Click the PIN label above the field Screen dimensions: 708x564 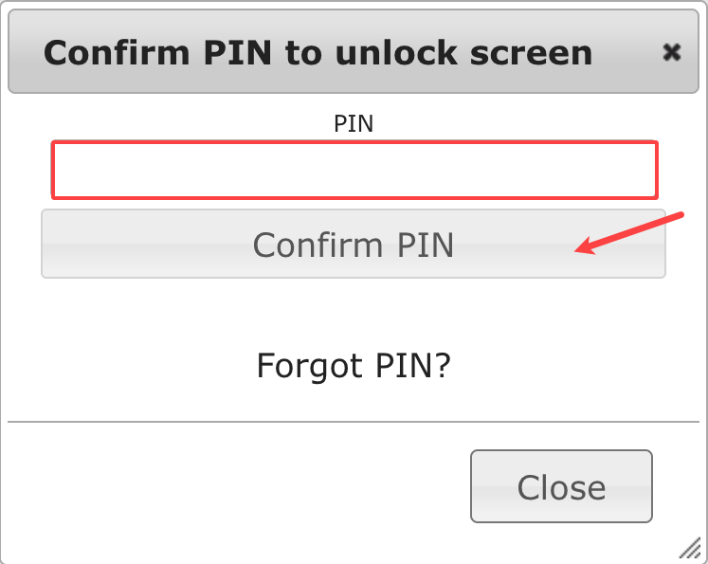[354, 124]
